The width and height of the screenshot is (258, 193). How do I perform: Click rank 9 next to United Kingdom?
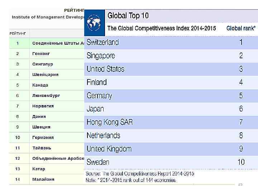pyautogui.click(x=241, y=149)
